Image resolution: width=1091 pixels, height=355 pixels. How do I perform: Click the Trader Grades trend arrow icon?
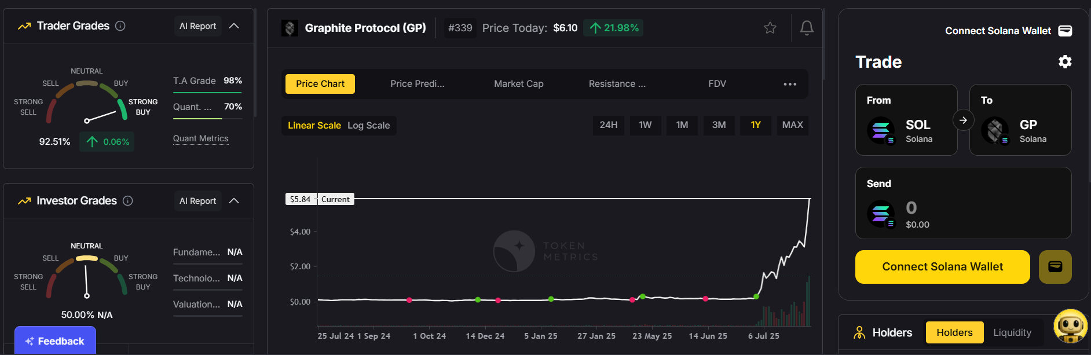click(x=24, y=26)
